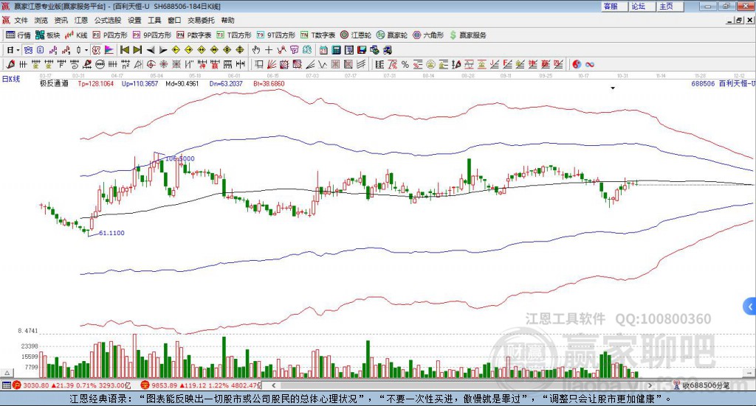Screen dimensions: 756x406
Task: Open the 资讯 menu
Action: [x=61, y=20]
